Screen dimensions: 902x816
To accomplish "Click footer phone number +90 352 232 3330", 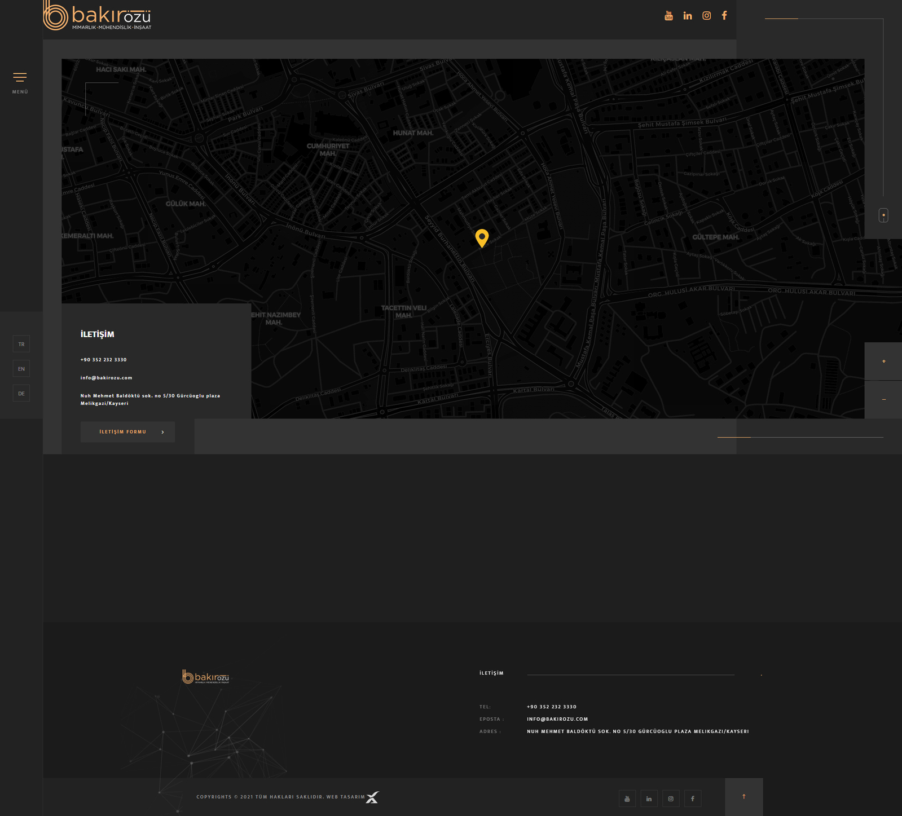I will [x=552, y=707].
